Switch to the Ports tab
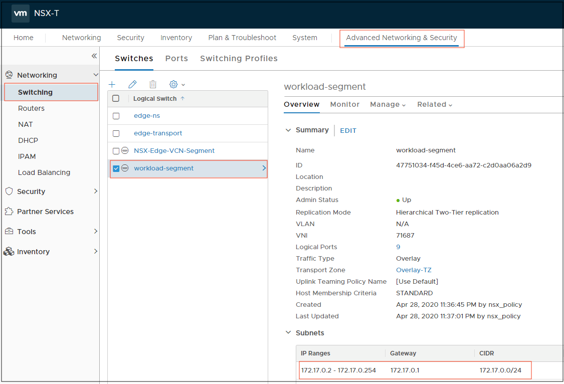 pyautogui.click(x=176, y=58)
